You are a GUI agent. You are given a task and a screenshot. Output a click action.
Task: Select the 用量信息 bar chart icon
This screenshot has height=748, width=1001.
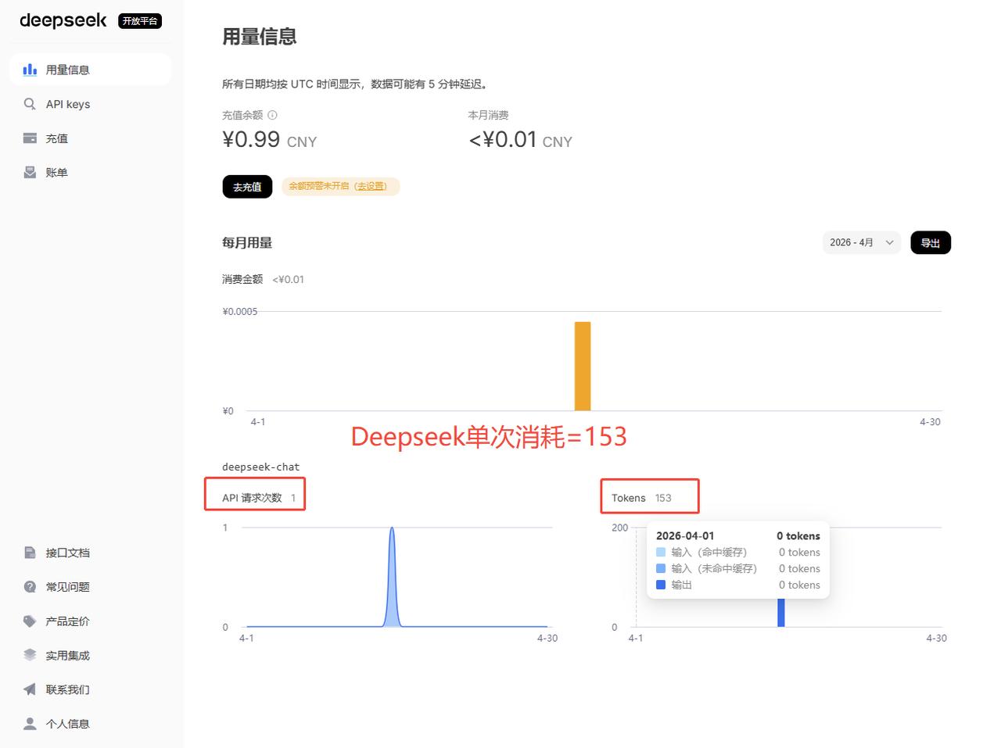(x=29, y=69)
